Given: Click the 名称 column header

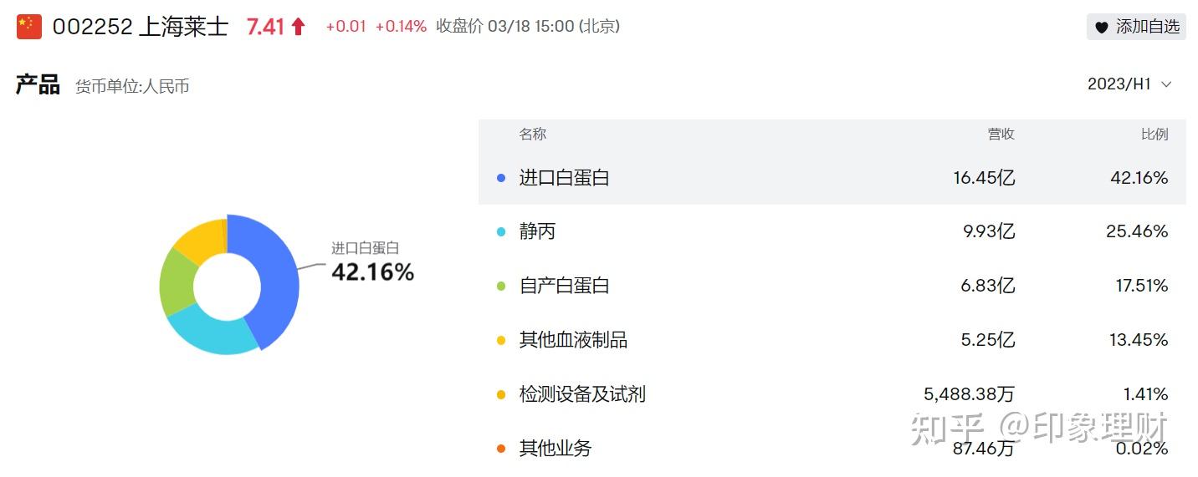Looking at the screenshot, I should pos(533,134).
